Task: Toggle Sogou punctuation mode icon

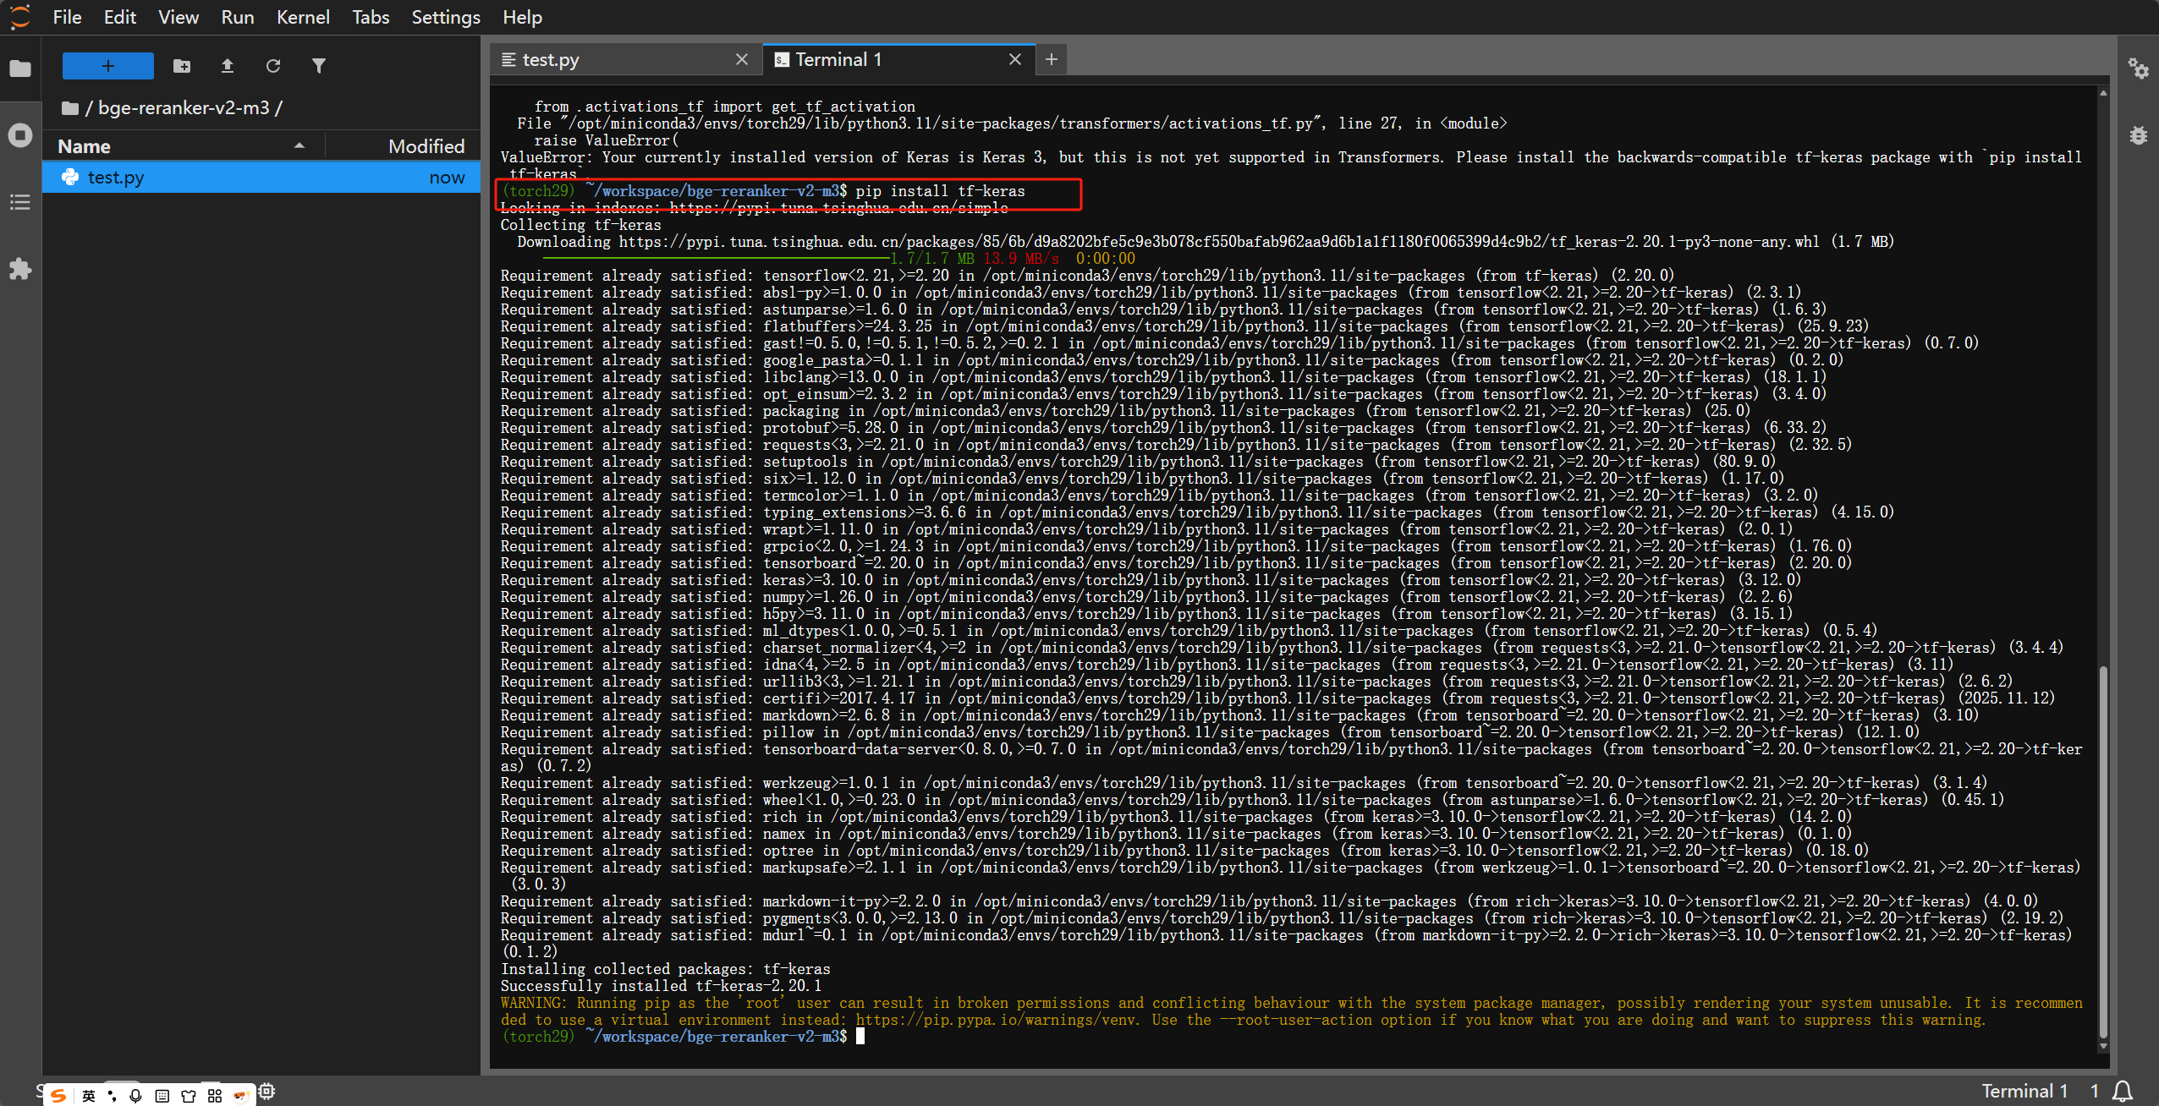Action: (x=112, y=1096)
